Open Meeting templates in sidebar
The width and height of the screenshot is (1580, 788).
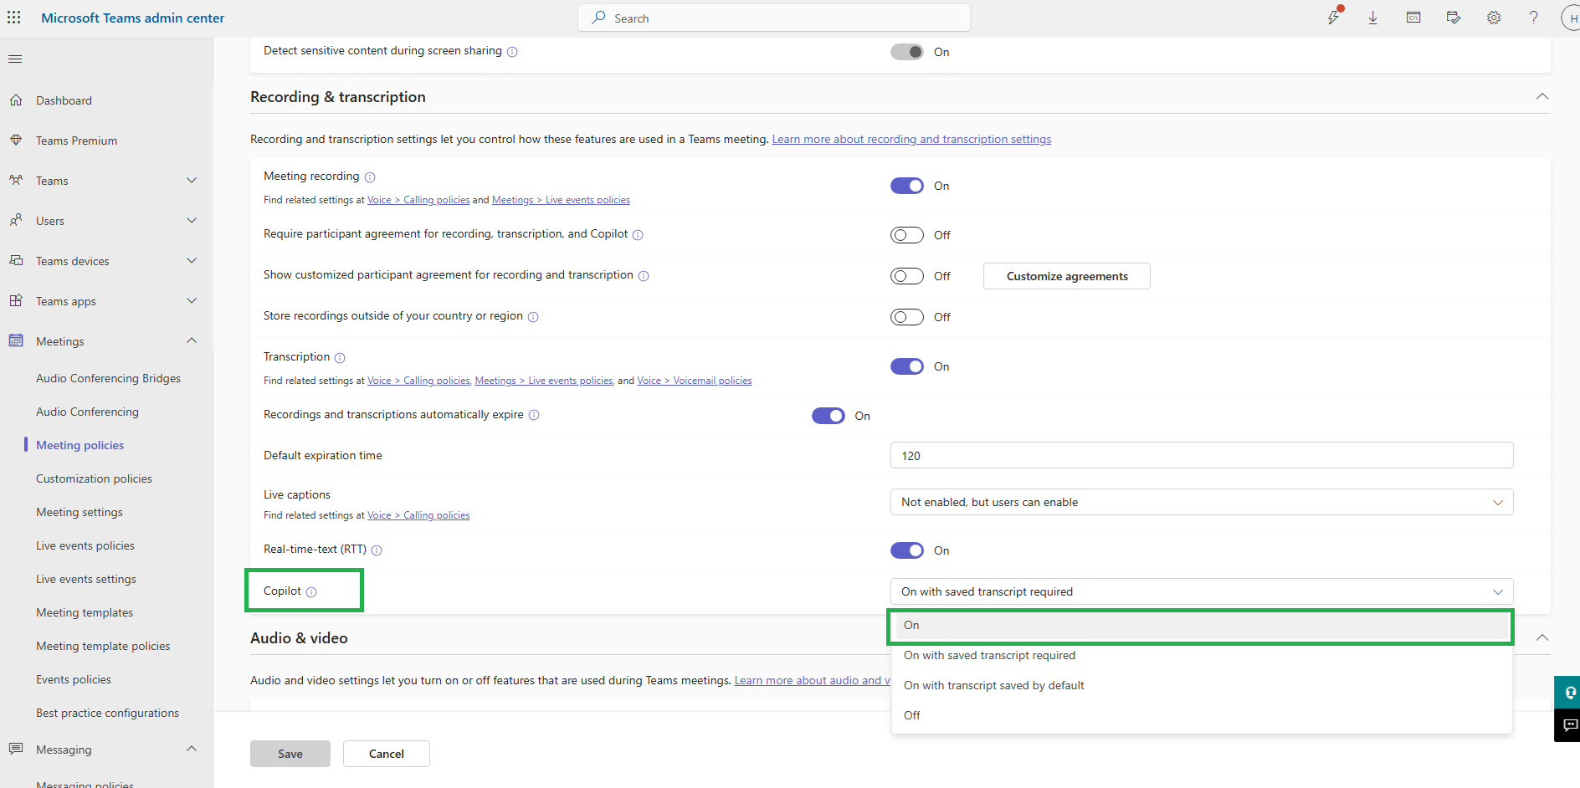[x=85, y=612]
